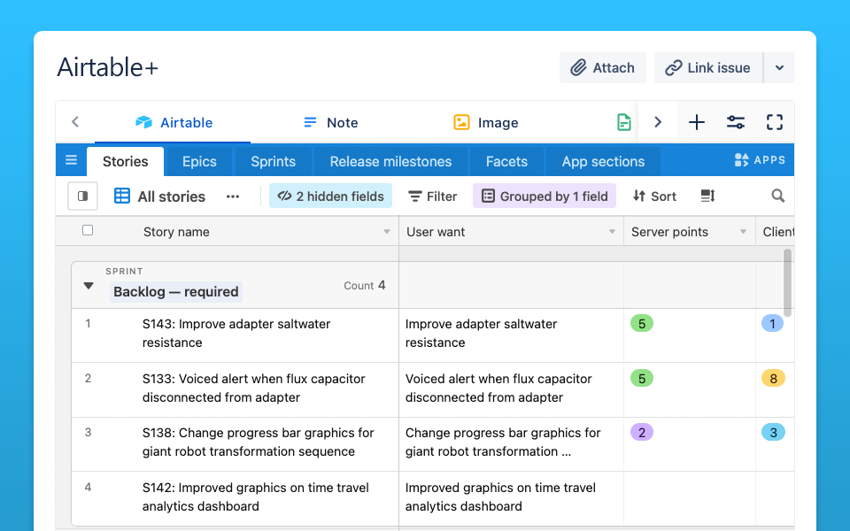Click row number 2
The width and height of the screenshot is (850, 531).
(88, 378)
